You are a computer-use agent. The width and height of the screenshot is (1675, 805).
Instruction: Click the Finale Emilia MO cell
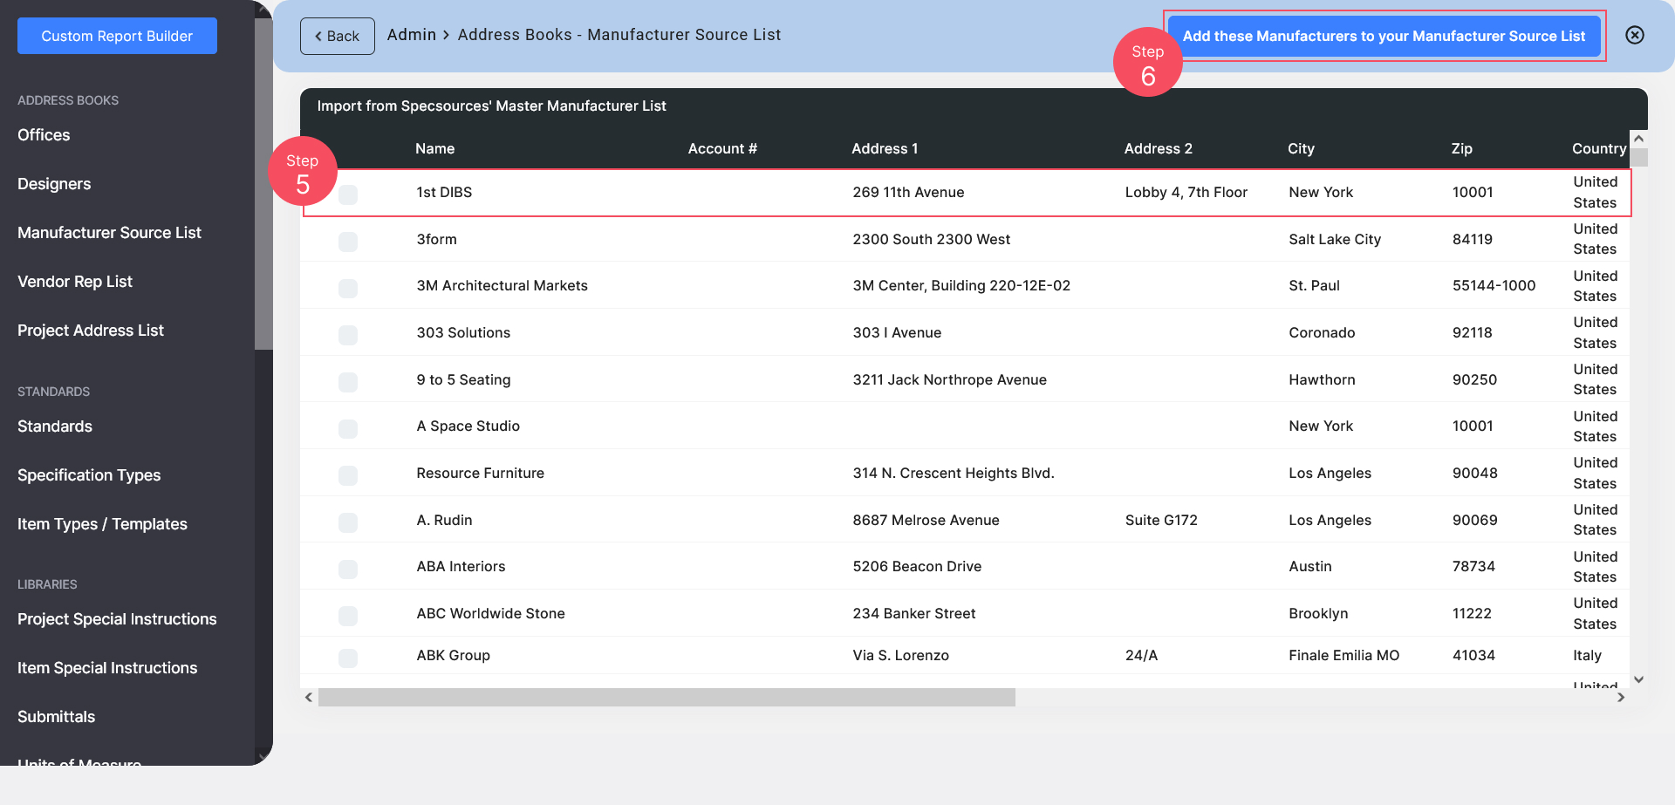click(x=1343, y=655)
